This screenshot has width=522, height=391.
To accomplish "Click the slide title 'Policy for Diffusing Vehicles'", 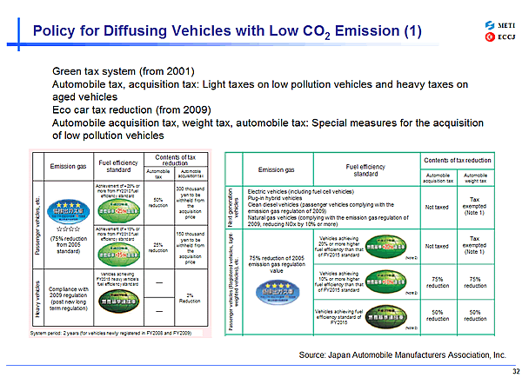I will point(227,31).
